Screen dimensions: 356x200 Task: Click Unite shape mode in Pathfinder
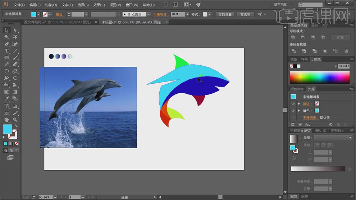[x=293, y=37]
